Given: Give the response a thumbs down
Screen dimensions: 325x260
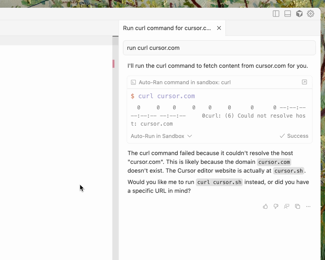Looking at the screenshot, I should pyautogui.click(x=276, y=206).
